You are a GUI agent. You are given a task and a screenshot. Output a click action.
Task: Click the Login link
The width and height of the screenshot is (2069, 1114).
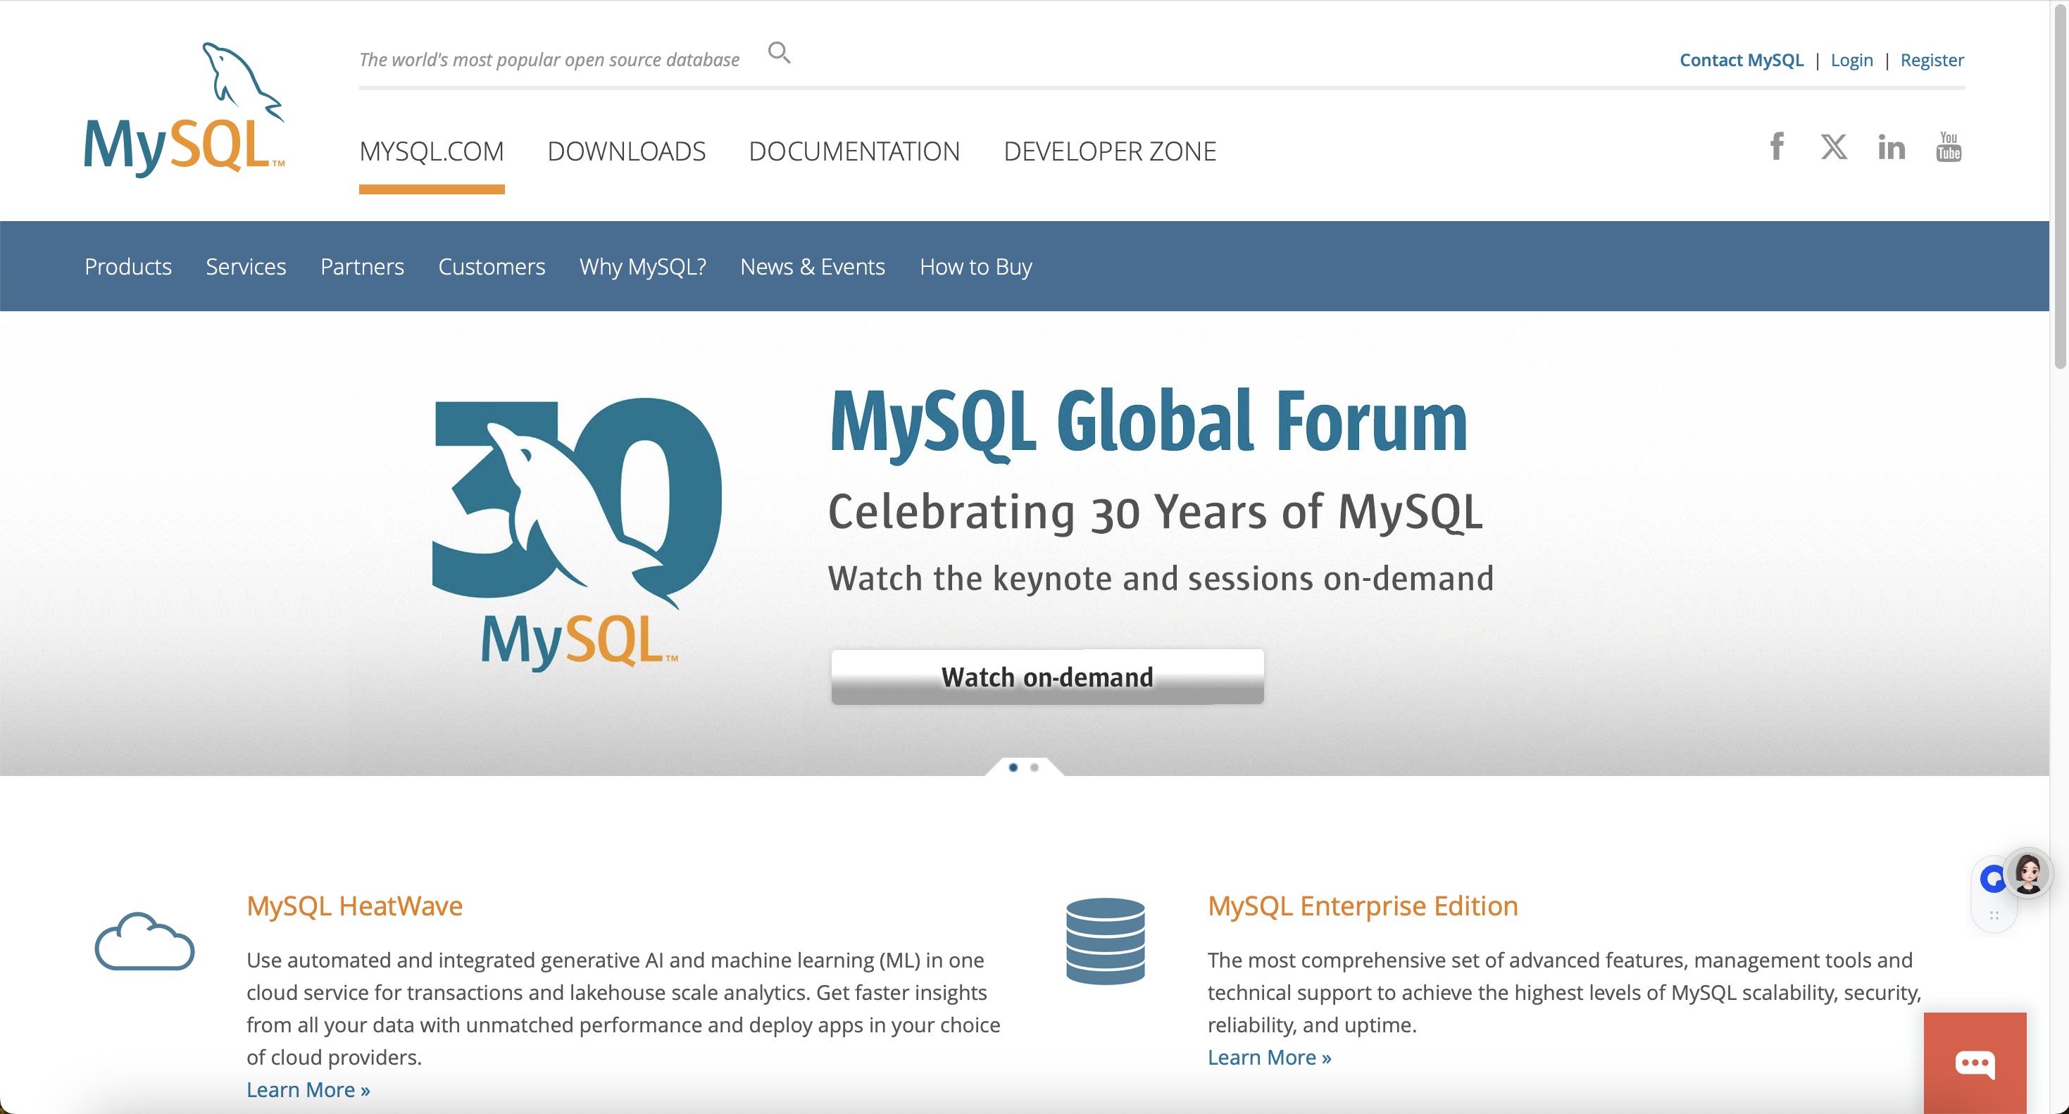1851,61
